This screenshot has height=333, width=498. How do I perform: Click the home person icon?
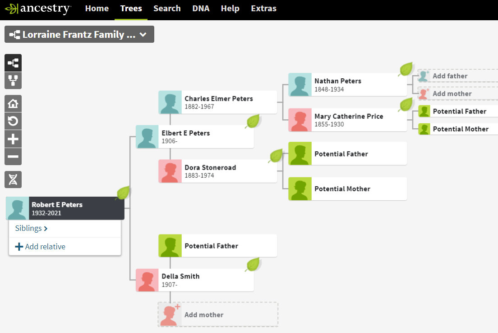coord(13,104)
